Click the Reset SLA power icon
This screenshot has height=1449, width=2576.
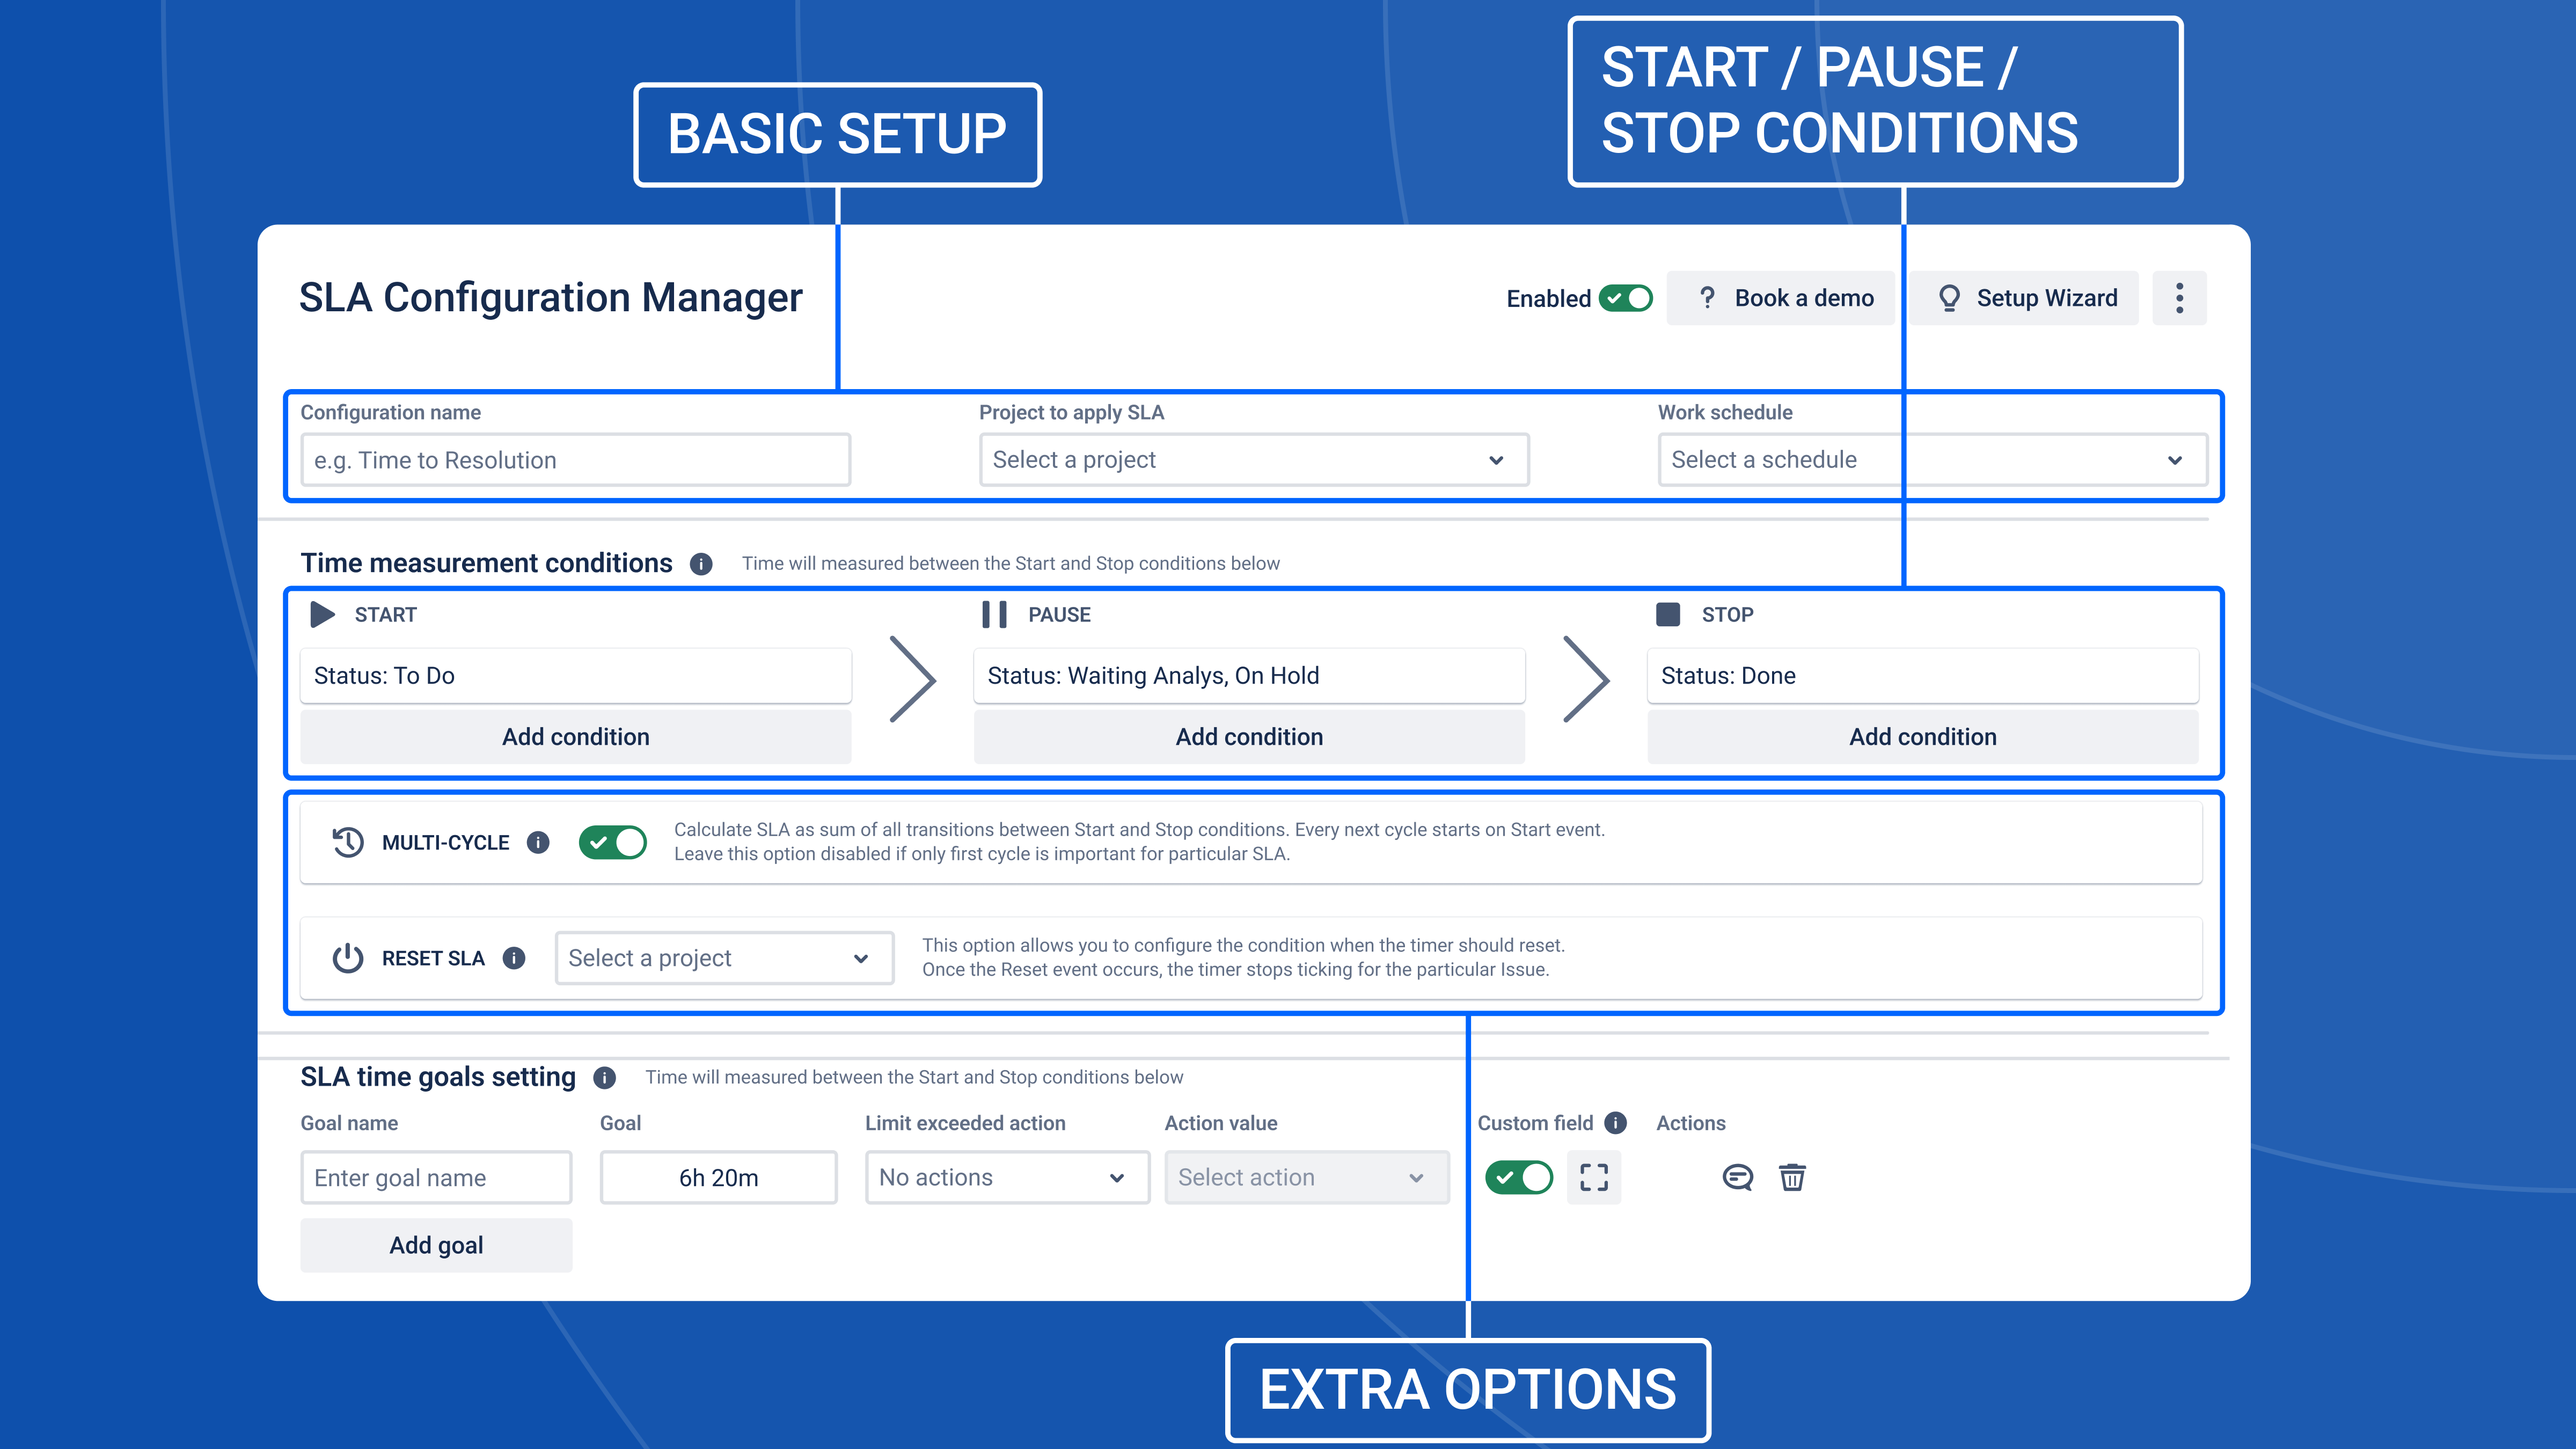(348, 958)
